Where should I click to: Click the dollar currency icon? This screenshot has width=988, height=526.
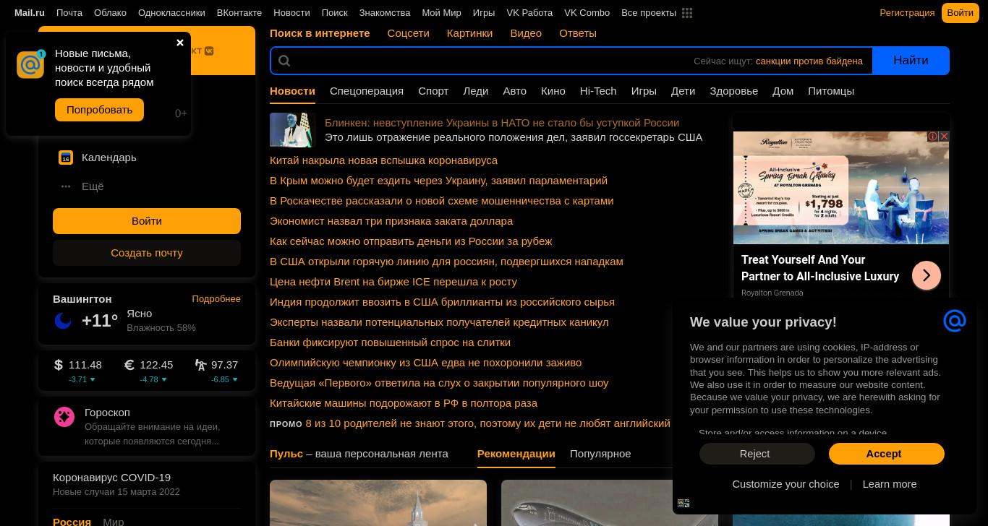59,365
